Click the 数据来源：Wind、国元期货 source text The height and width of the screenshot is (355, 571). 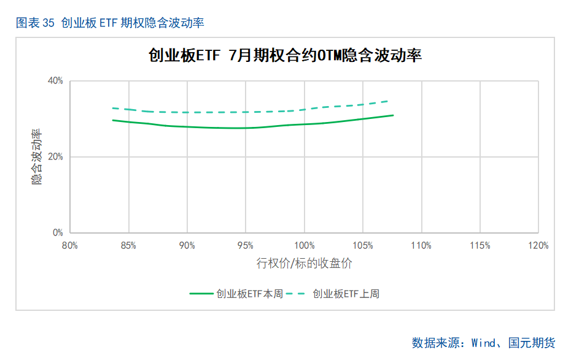click(x=483, y=343)
